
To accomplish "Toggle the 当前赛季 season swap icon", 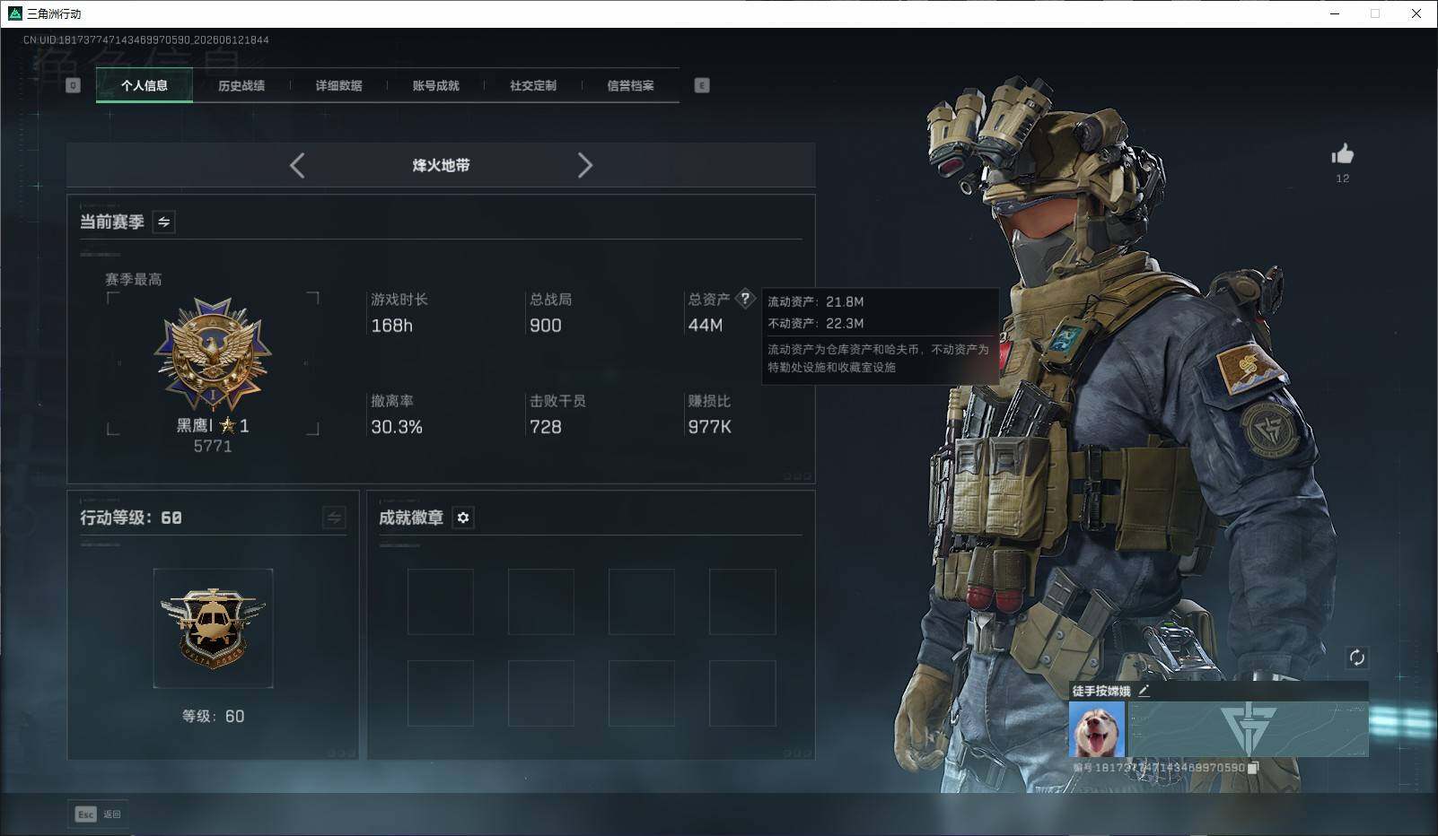I will (x=163, y=222).
